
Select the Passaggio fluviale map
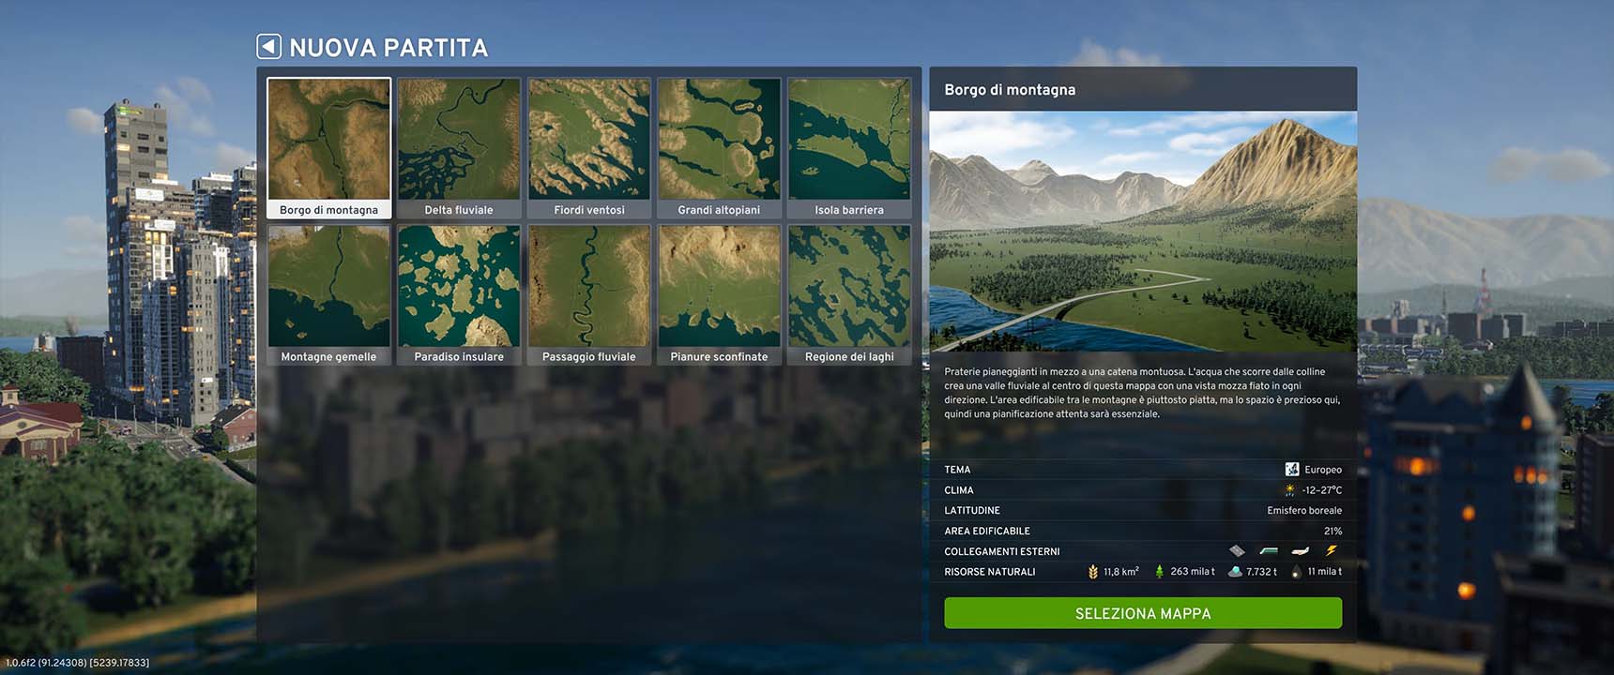tap(588, 294)
